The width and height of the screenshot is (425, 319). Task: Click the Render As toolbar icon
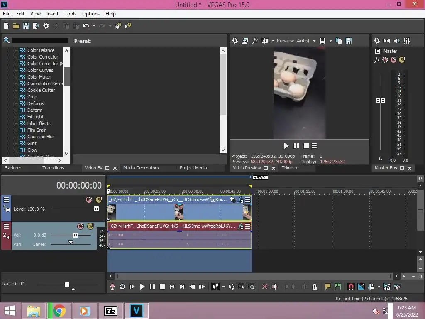[x=36, y=26]
